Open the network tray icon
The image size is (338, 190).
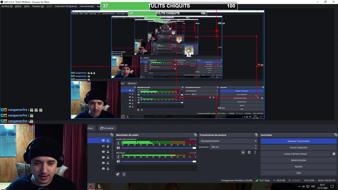click(x=308, y=187)
